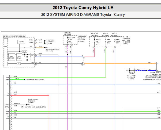Click the small "I/F" box near SW pin
This screenshot has width=161, height=130.
[x=19, y=64]
